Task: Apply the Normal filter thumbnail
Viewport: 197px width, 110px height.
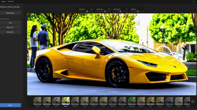Action: click(x=38, y=101)
